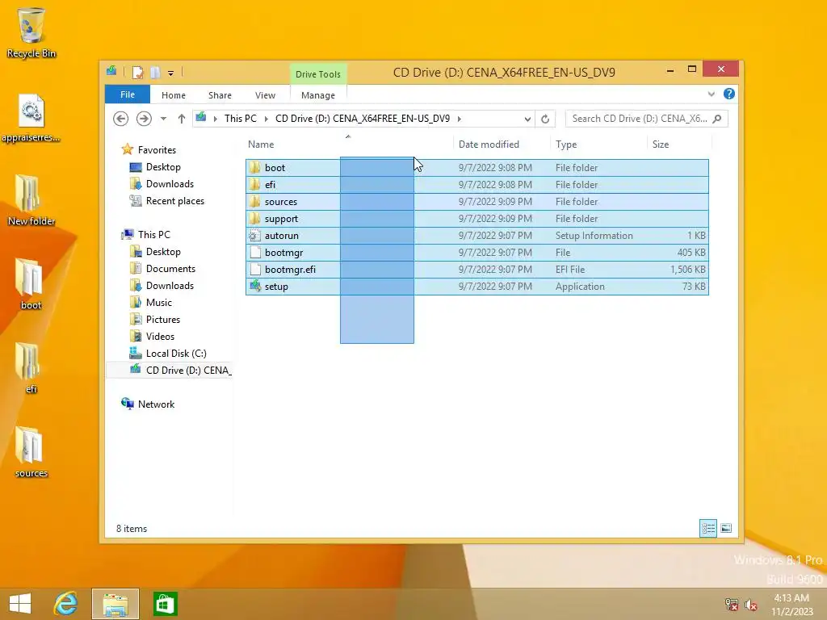Sort by the Type column header
This screenshot has height=620, width=827.
coord(598,145)
